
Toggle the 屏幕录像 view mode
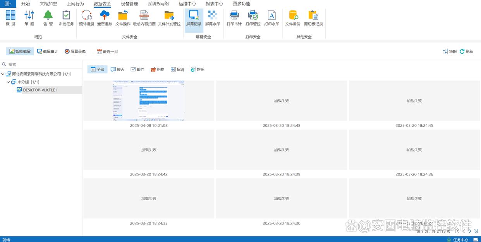tap(75, 51)
